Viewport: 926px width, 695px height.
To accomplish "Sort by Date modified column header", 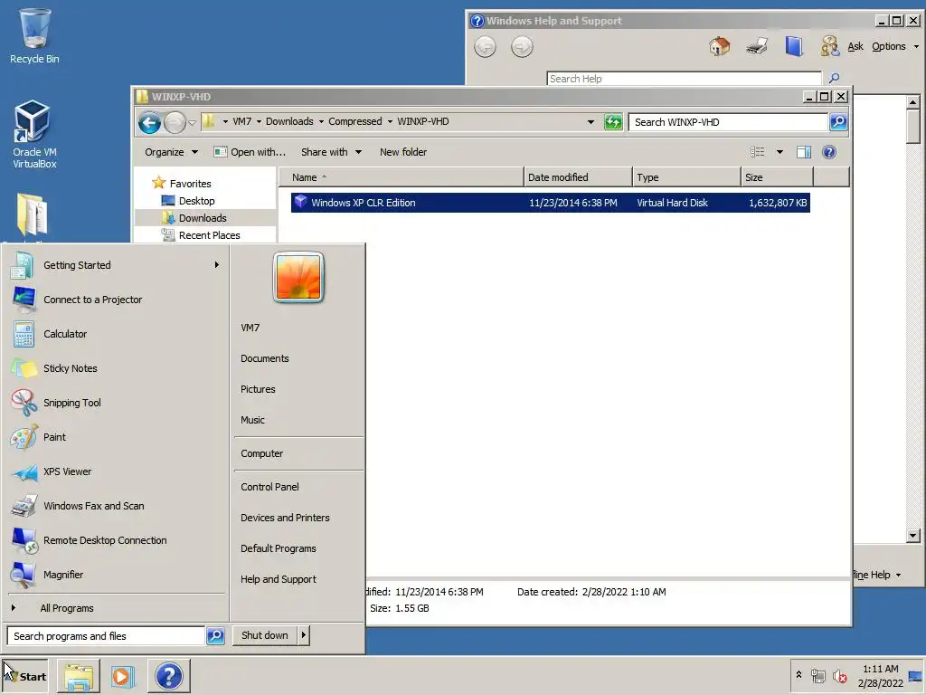I will tap(578, 177).
